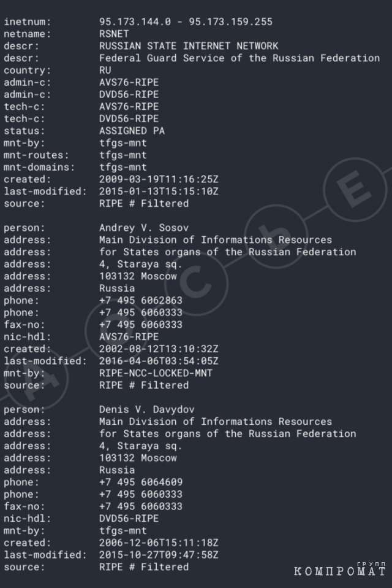This screenshot has width=392, height=588.
Task: Select the ASSIGNED PA status value
Action: click(x=132, y=131)
